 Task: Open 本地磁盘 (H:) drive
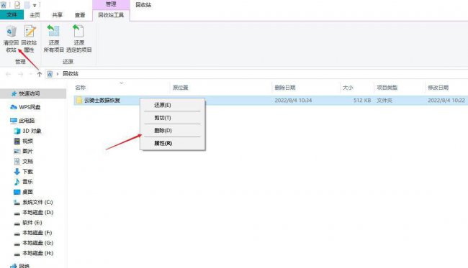[x=38, y=253]
